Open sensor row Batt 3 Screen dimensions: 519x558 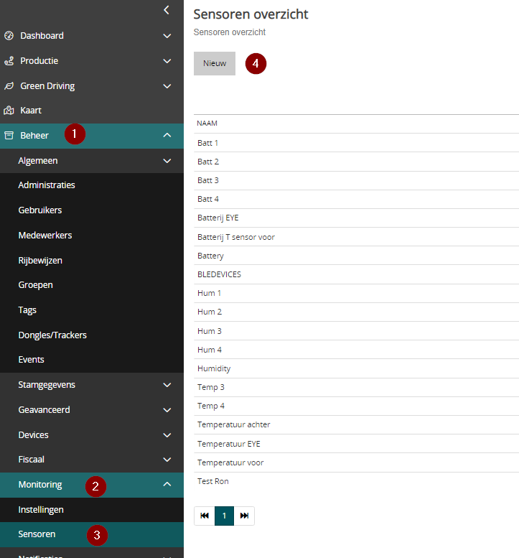[357, 180]
